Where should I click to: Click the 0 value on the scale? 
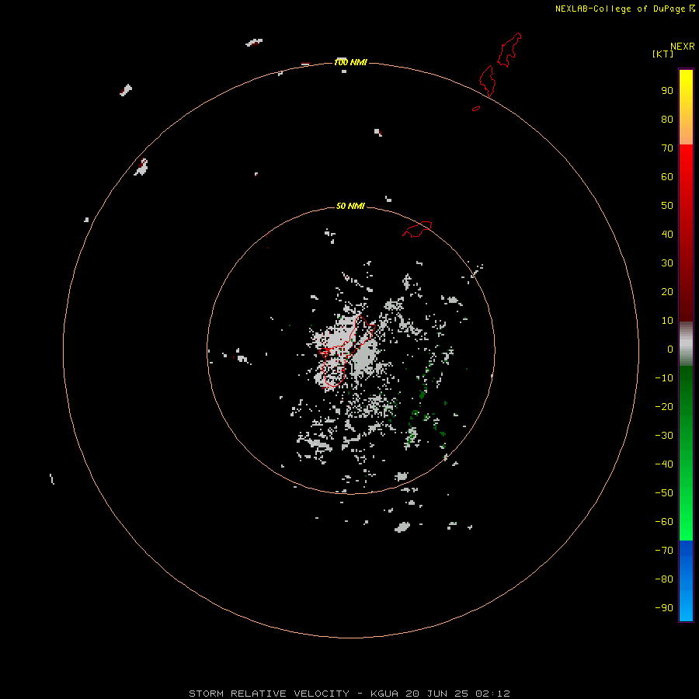point(670,349)
